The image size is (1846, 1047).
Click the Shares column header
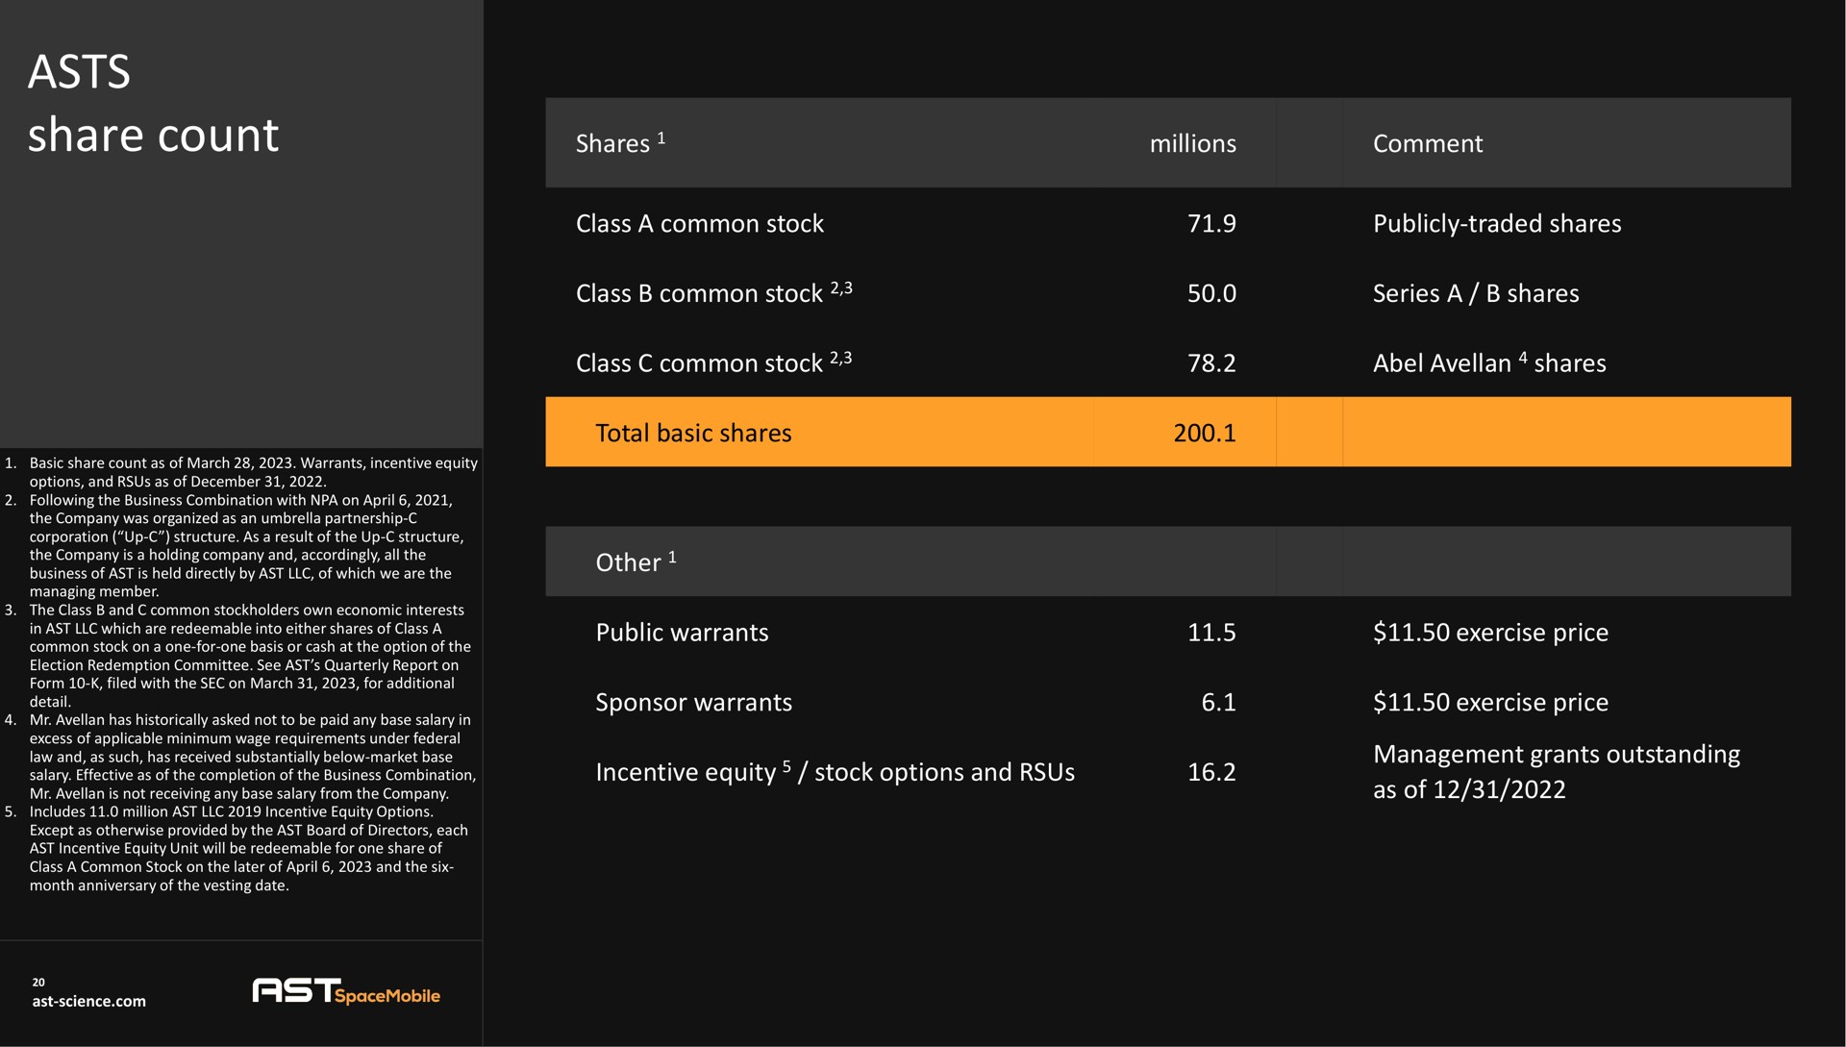coord(620,143)
